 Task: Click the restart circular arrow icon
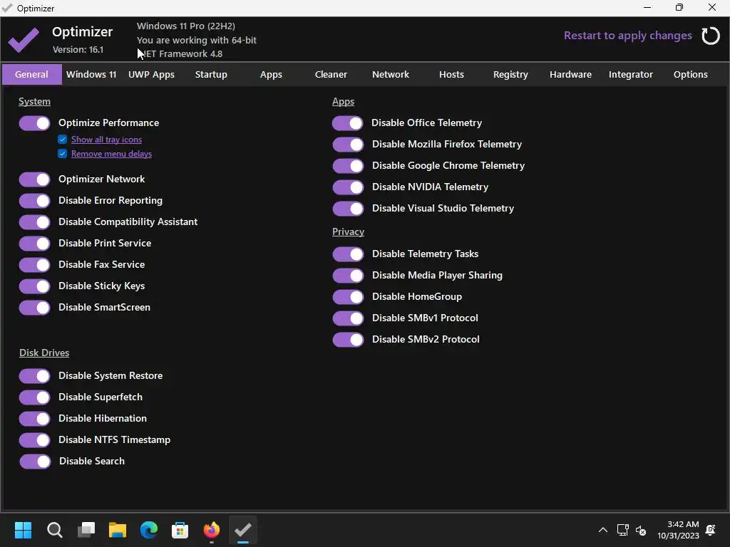pos(711,36)
